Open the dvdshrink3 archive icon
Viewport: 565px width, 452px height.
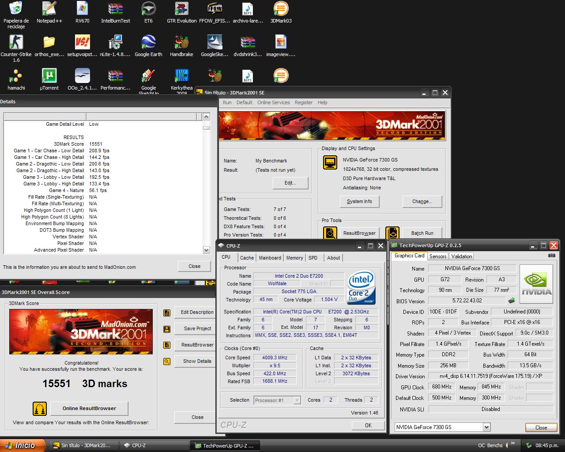coord(248,46)
